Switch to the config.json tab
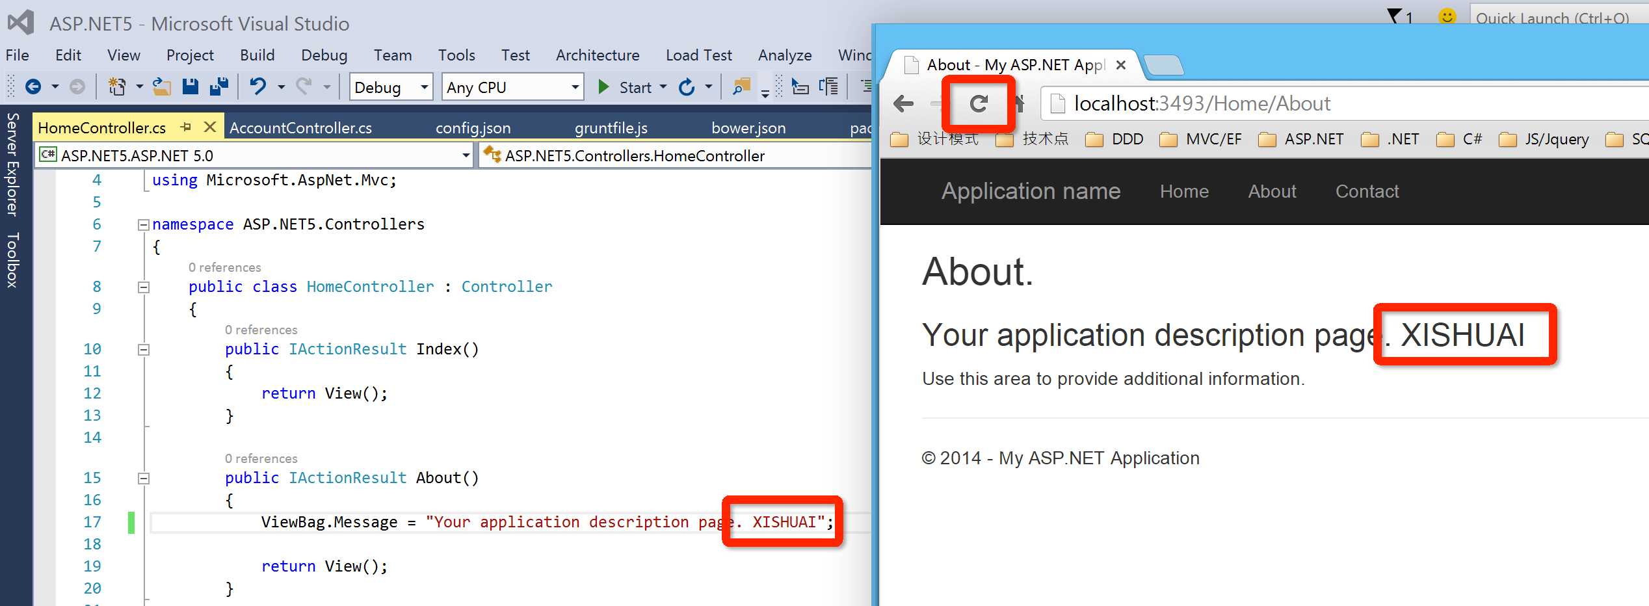1649x606 pixels. pyautogui.click(x=473, y=128)
